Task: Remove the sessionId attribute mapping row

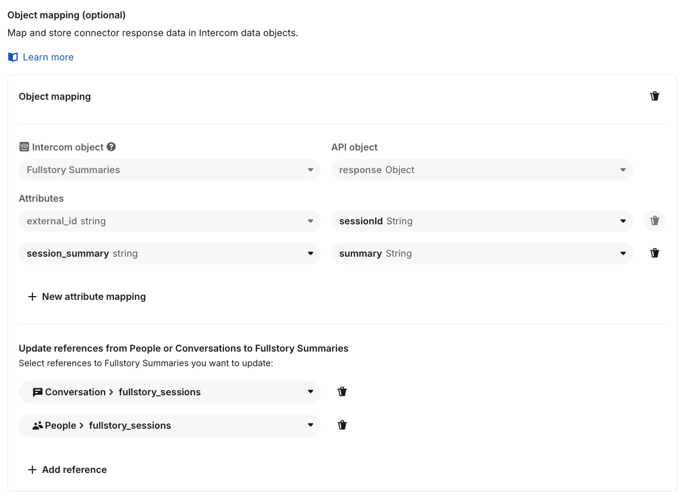Action: (x=654, y=221)
